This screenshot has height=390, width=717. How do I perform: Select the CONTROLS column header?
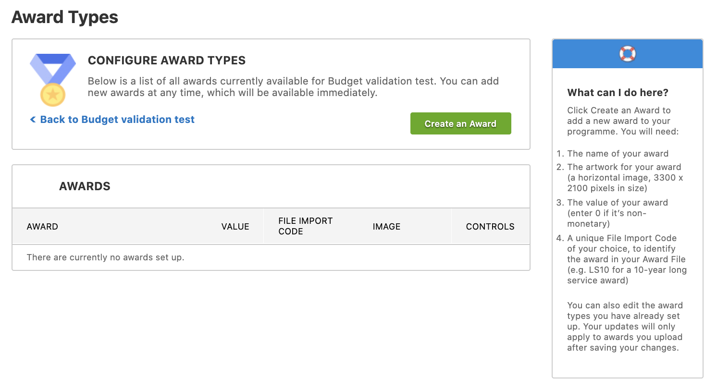[490, 227]
